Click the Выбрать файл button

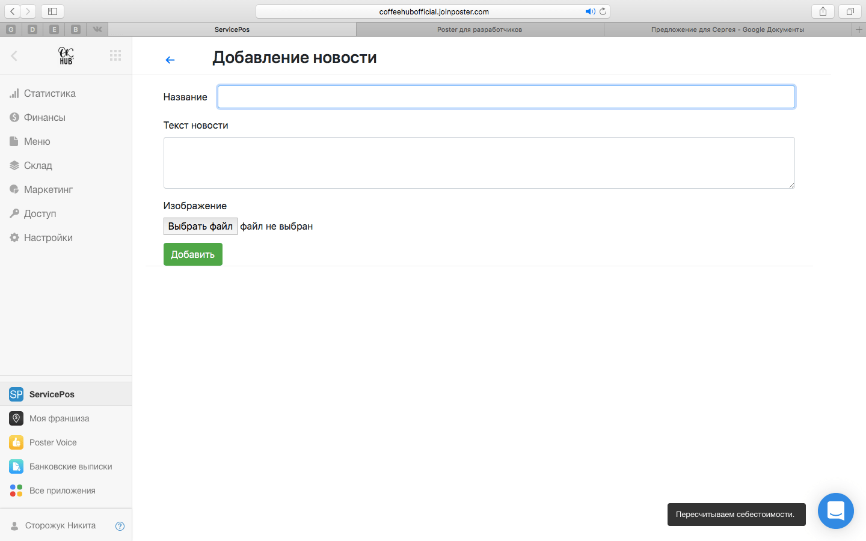point(200,226)
